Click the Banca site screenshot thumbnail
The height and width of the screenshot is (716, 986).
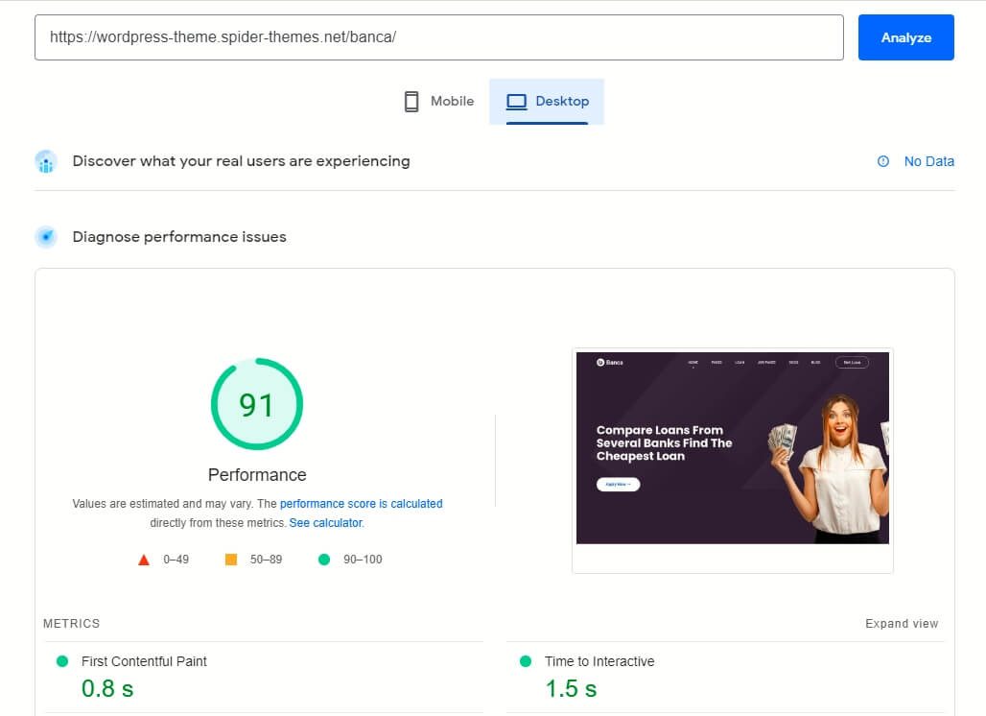point(733,448)
